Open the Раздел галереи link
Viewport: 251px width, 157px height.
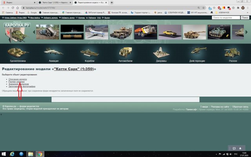16,81
